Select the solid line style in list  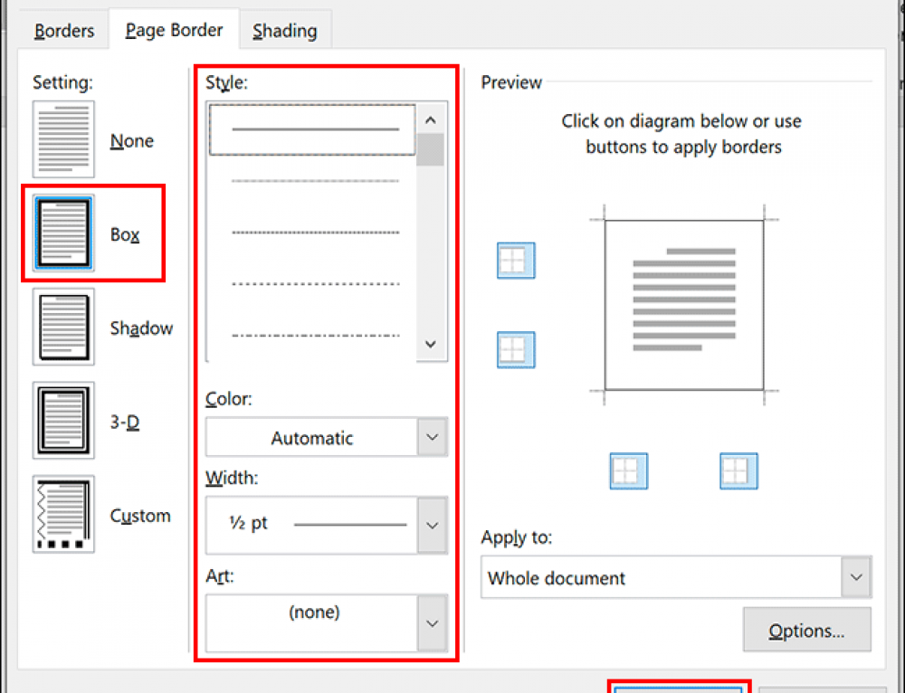click(313, 129)
